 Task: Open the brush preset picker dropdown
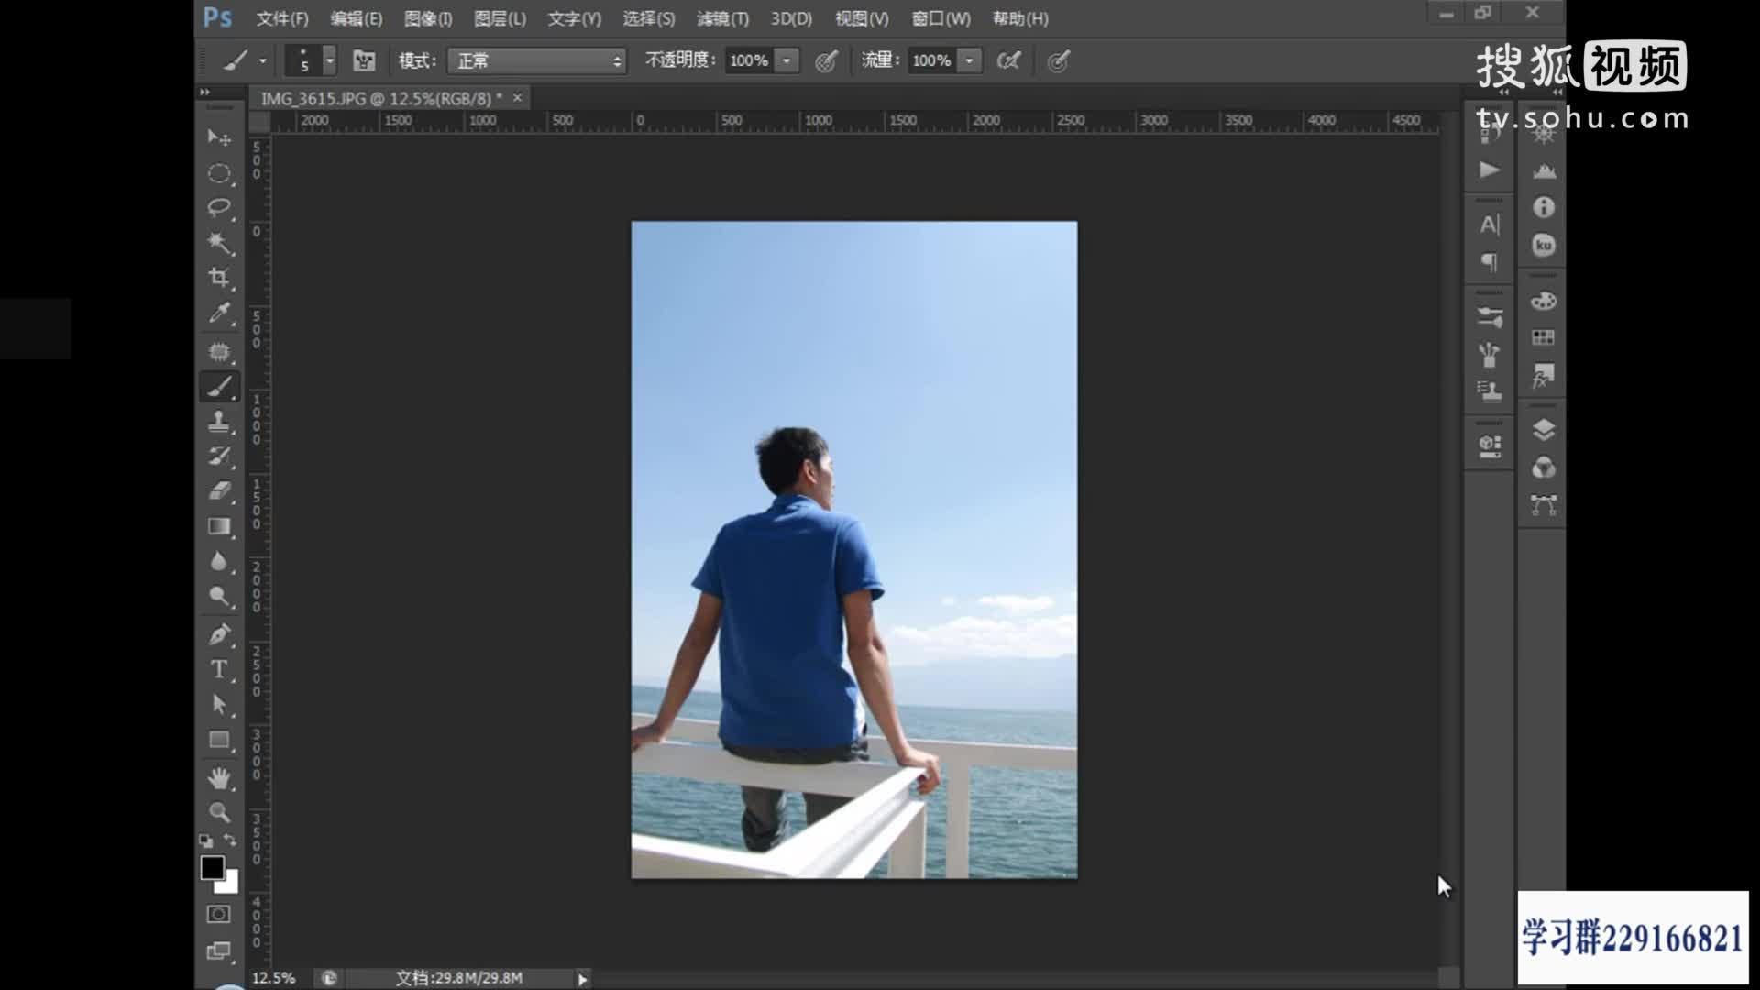pyautogui.click(x=328, y=60)
